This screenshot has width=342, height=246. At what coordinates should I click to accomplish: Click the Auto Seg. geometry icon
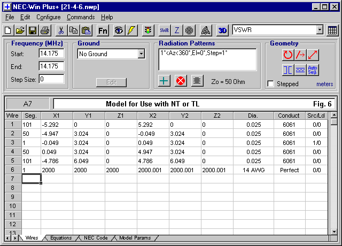pyautogui.click(x=313, y=70)
